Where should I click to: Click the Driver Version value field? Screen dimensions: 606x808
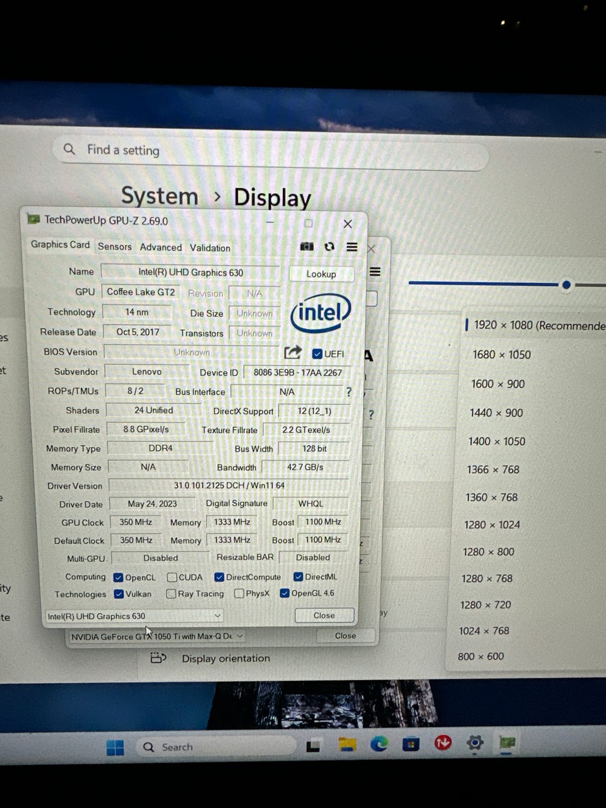(229, 485)
